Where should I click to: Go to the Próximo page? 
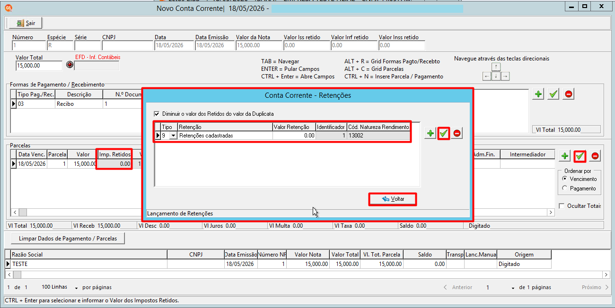pyautogui.click(x=595, y=287)
